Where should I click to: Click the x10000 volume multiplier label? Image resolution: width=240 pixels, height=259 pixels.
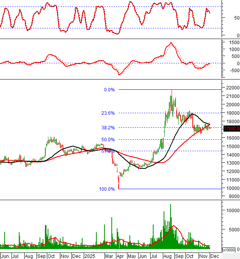(x=230, y=250)
